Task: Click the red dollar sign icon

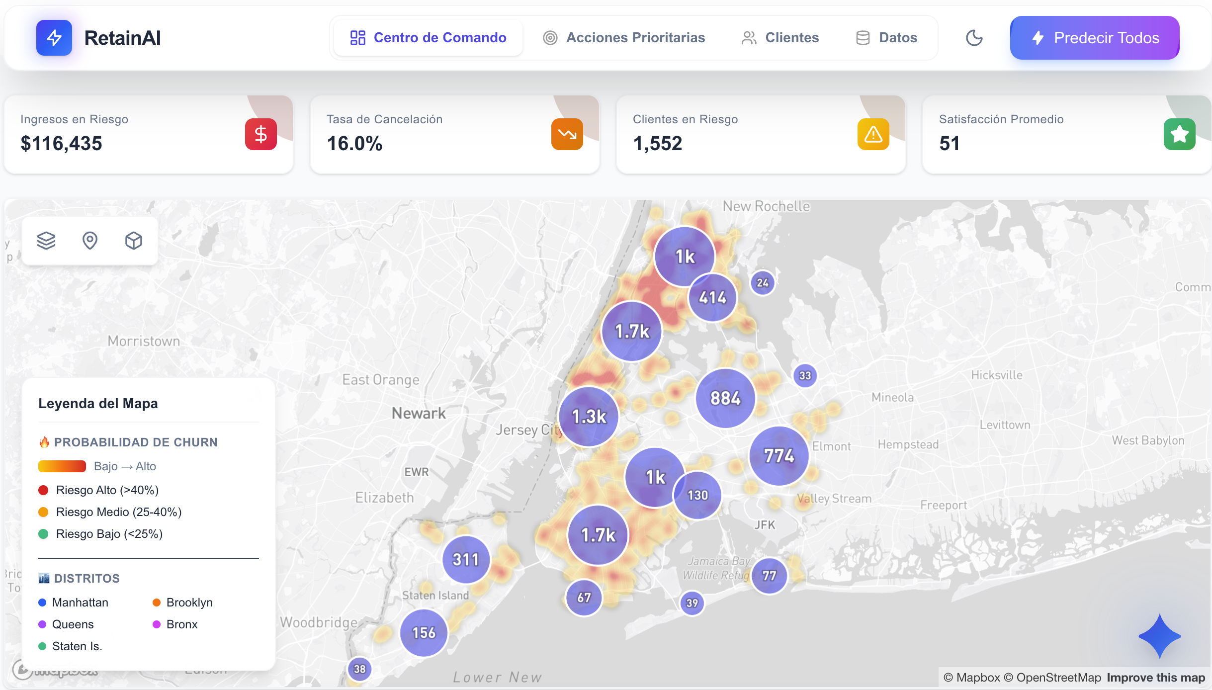Action: click(x=260, y=134)
